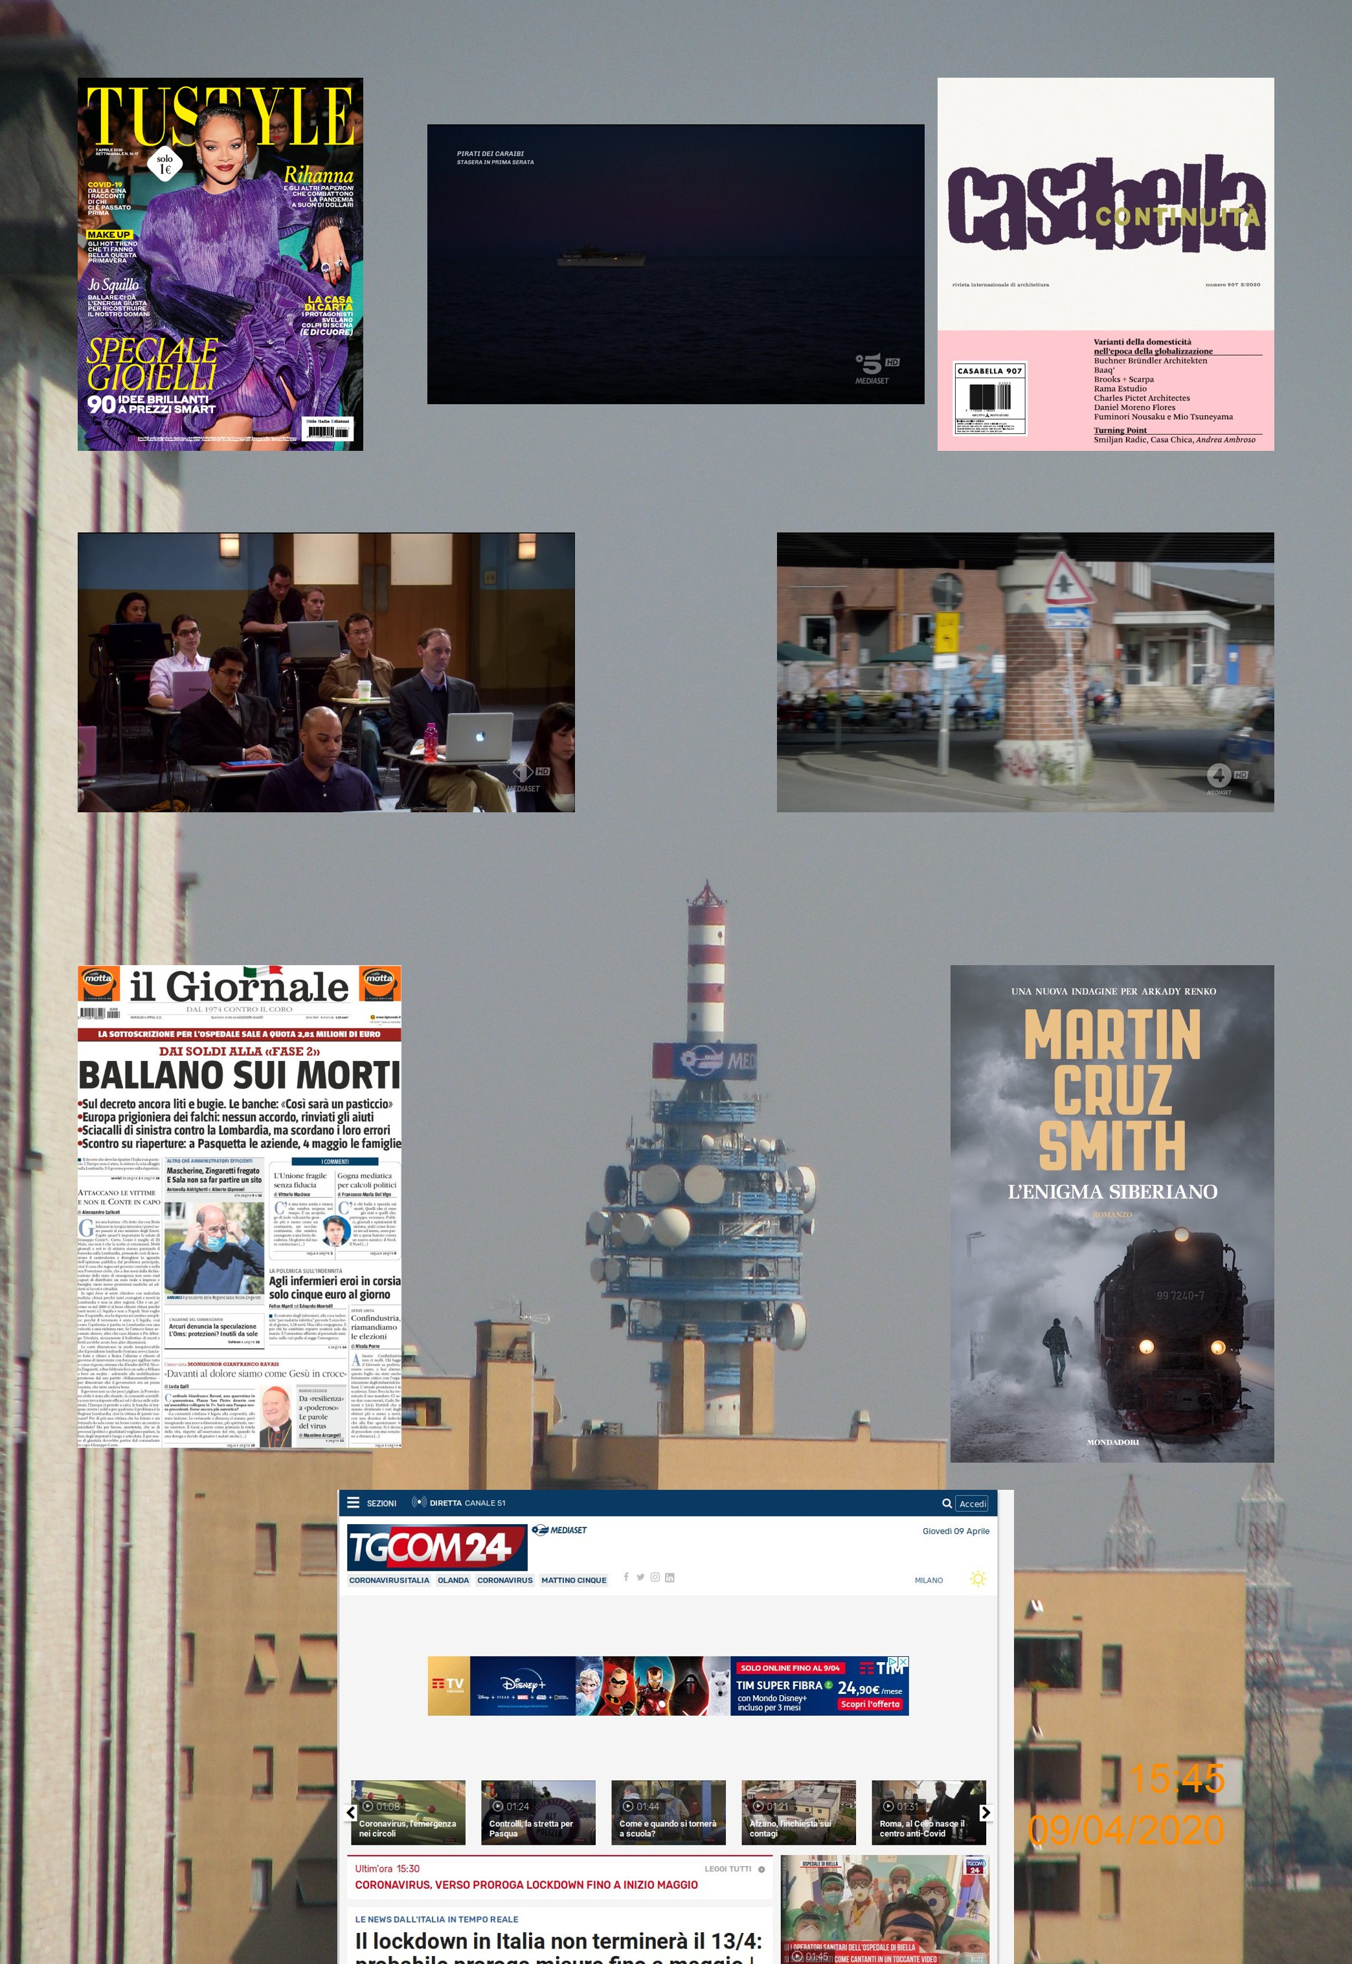Open the Facebook social icon
The width and height of the screenshot is (1352, 1964).
tap(626, 1577)
